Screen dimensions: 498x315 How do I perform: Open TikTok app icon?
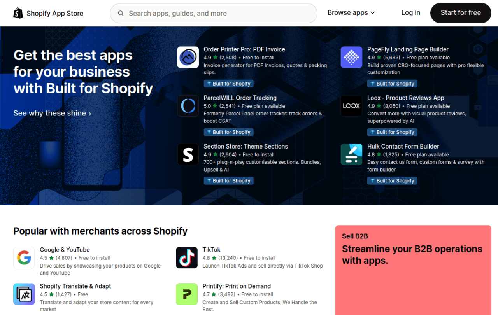tap(187, 257)
